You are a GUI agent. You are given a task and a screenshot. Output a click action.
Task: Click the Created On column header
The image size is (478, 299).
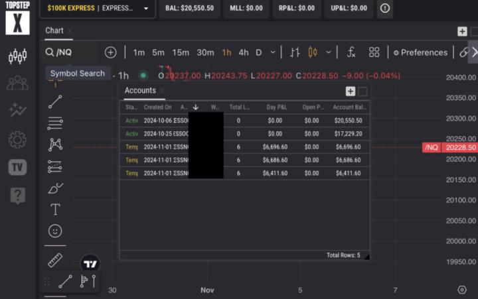[x=157, y=107]
